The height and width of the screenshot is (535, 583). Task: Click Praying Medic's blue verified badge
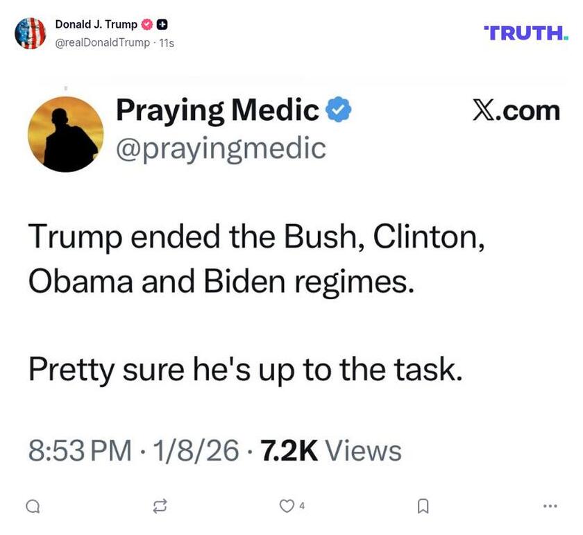tap(339, 109)
